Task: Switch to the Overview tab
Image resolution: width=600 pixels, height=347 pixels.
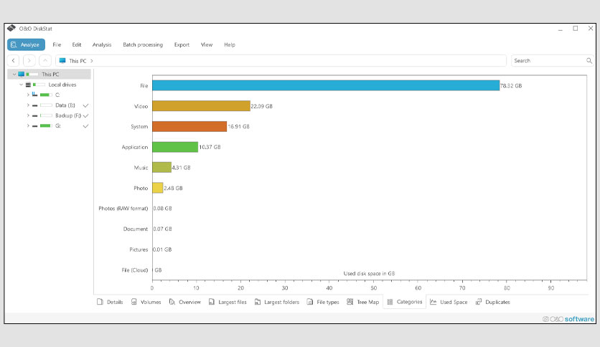Action: [185, 302]
